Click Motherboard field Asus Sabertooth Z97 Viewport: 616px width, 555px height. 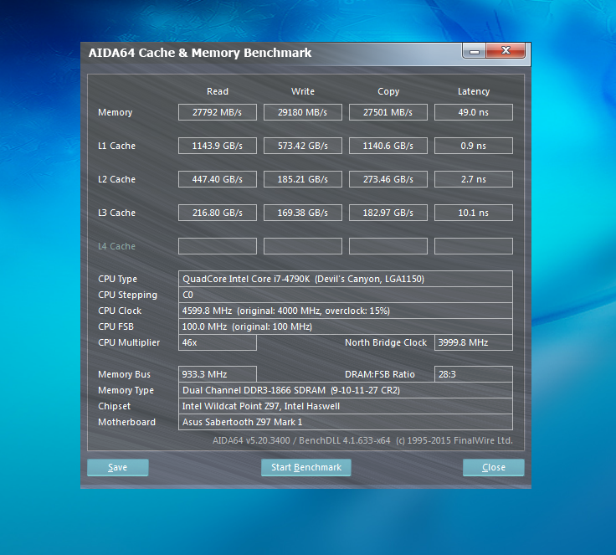[346, 422]
